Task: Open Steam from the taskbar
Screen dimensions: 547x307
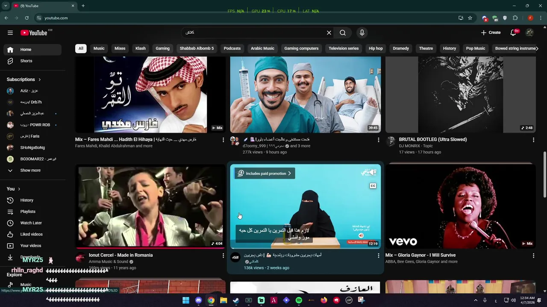Action: 236,300
